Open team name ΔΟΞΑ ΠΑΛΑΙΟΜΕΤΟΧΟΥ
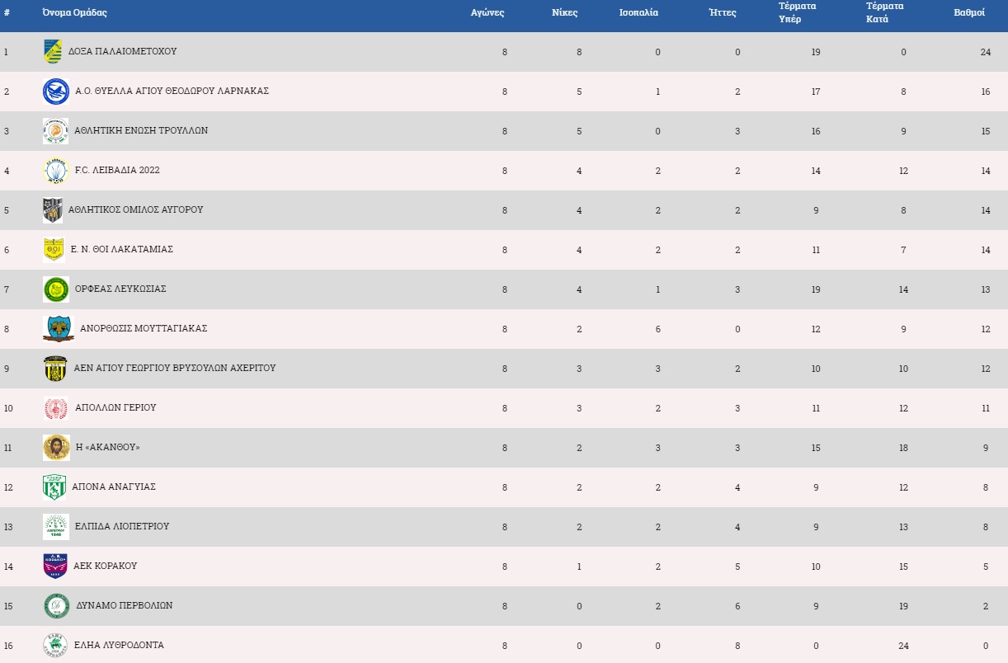The image size is (1008, 663). pyautogui.click(x=123, y=51)
